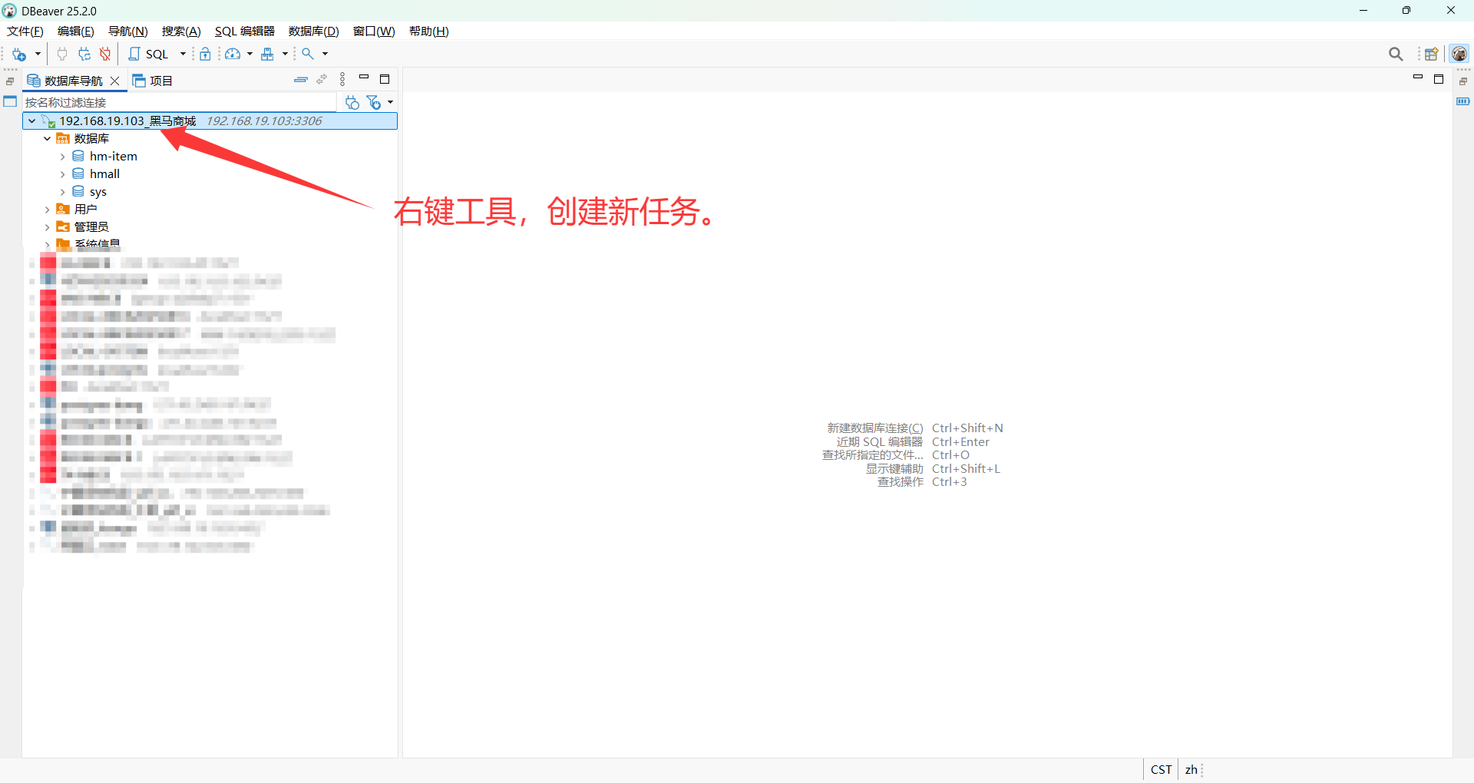
Task: Collapse the 数据库 tree node
Action: [48, 138]
